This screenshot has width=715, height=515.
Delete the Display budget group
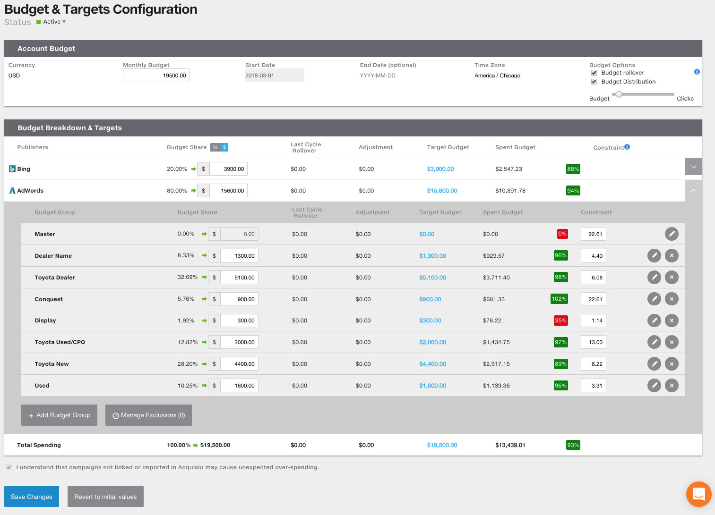pyautogui.click(x=672, y=321)
